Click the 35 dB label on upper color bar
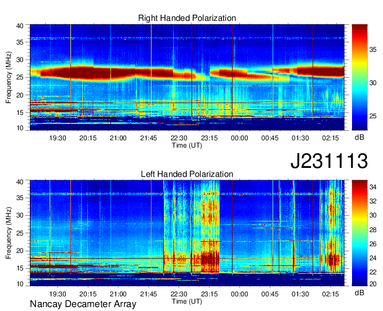This screenshot has width=383, height=311. click(373, 50)
